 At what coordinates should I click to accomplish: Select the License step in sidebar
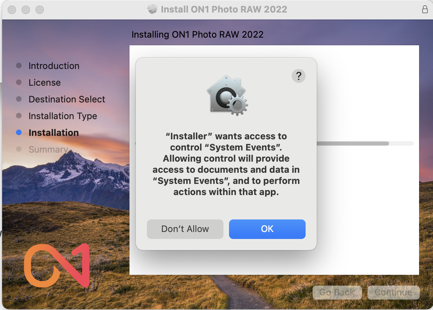coord(45,83)
